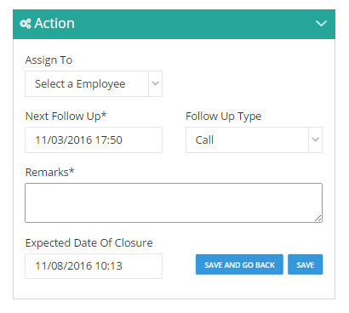This screenshot has width=349, height=313.
Task: Click the Follow Up Type label
Action: pos(224,117)
